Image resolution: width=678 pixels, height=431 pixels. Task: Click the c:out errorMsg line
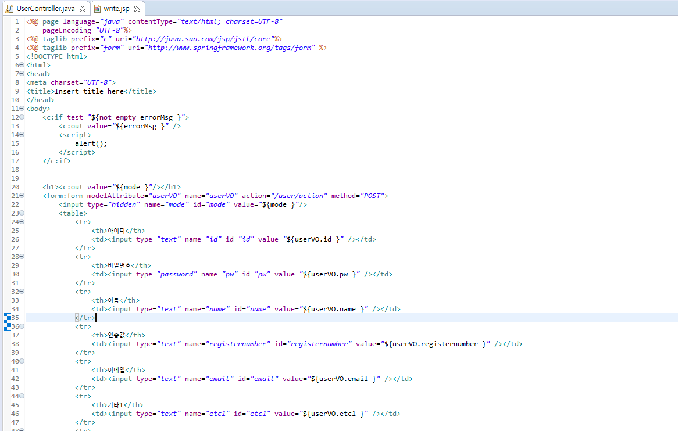tap(120, 126)
